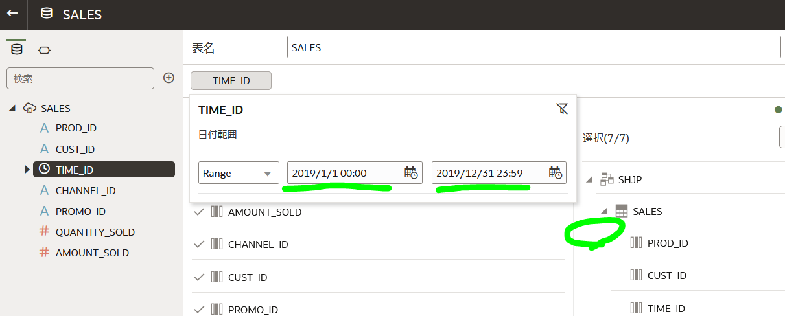Select PROMO_ID in the left column list
This screenshot has height=316, width=785.
pos(80,211)
